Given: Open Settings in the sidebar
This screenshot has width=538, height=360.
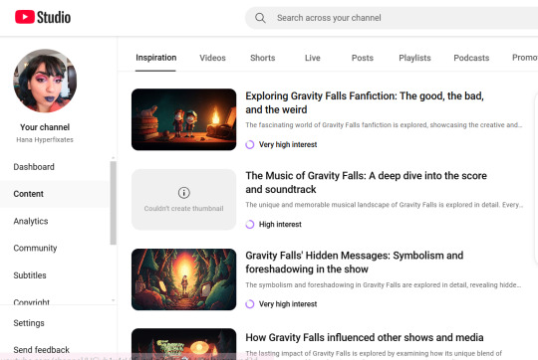Looking at the screenshot, I should coord(29,323).
